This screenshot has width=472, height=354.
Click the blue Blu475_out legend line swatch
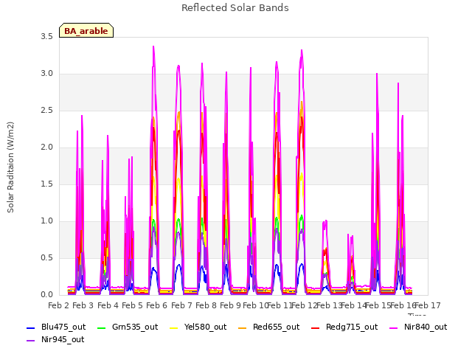[31, 327]
